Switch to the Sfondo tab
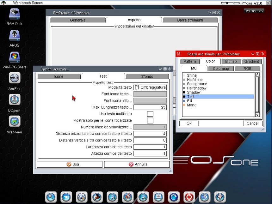272x204 pixels. [x=147, y=76]
